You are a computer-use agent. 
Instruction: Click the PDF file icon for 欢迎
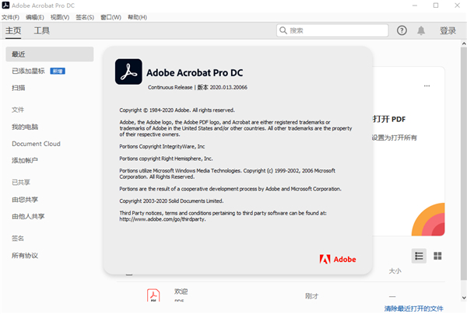(x=153, y=295)
